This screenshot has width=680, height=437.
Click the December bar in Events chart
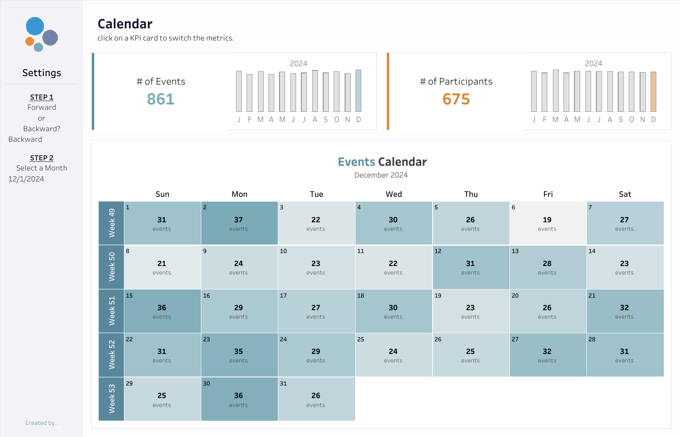[x=358, y=91]
